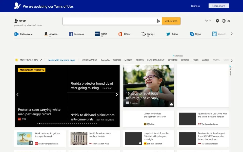The image size is (243, 152).
Task: Click the web search button
Action: point(171,21)
